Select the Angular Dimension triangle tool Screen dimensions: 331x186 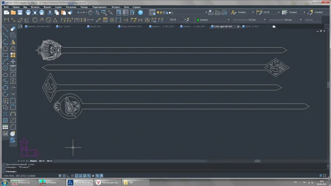point(55,20)
